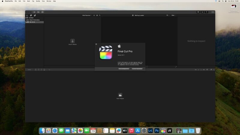Open Apple TV from the Dock

tap(125, 131)
